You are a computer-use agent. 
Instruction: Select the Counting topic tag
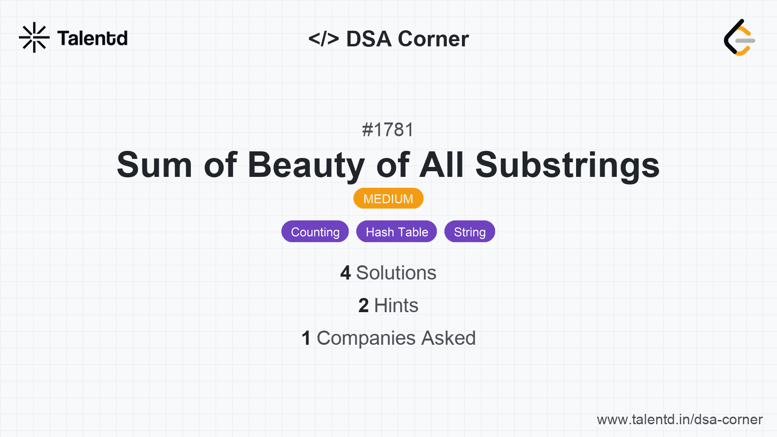click(x=315, y=232)
